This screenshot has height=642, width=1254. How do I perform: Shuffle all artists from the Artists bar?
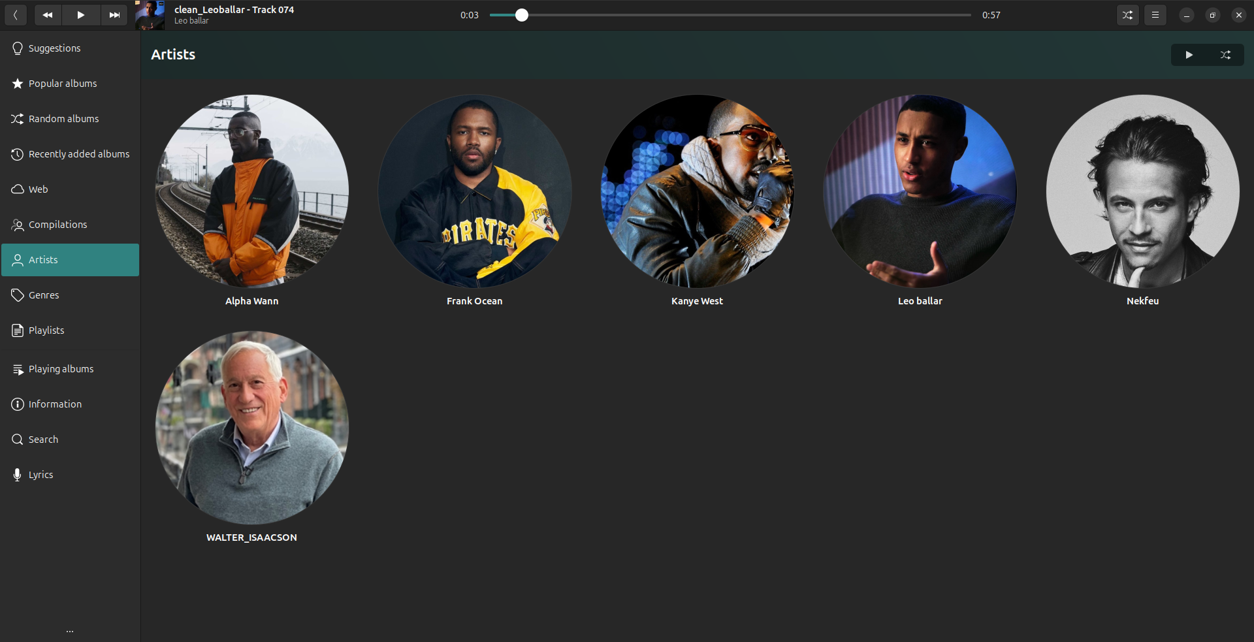[x=1225, y=55]
